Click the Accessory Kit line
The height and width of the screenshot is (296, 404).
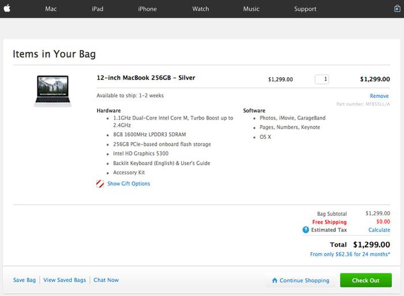[x=129, y=173]
